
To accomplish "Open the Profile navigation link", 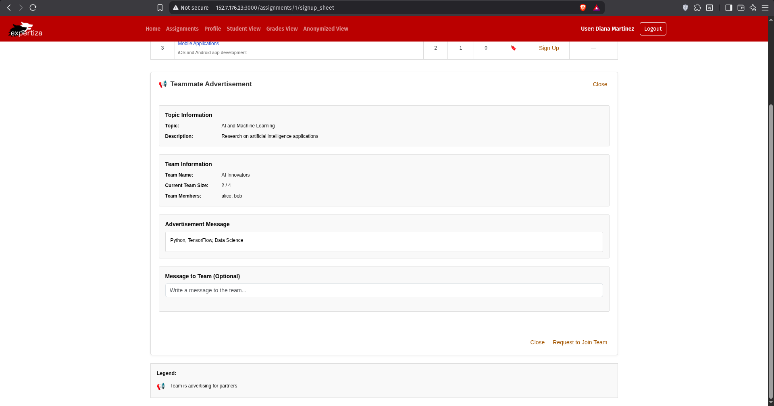I will coord(212,29).
